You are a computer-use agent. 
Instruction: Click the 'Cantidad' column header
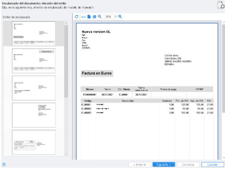[167, 101]
